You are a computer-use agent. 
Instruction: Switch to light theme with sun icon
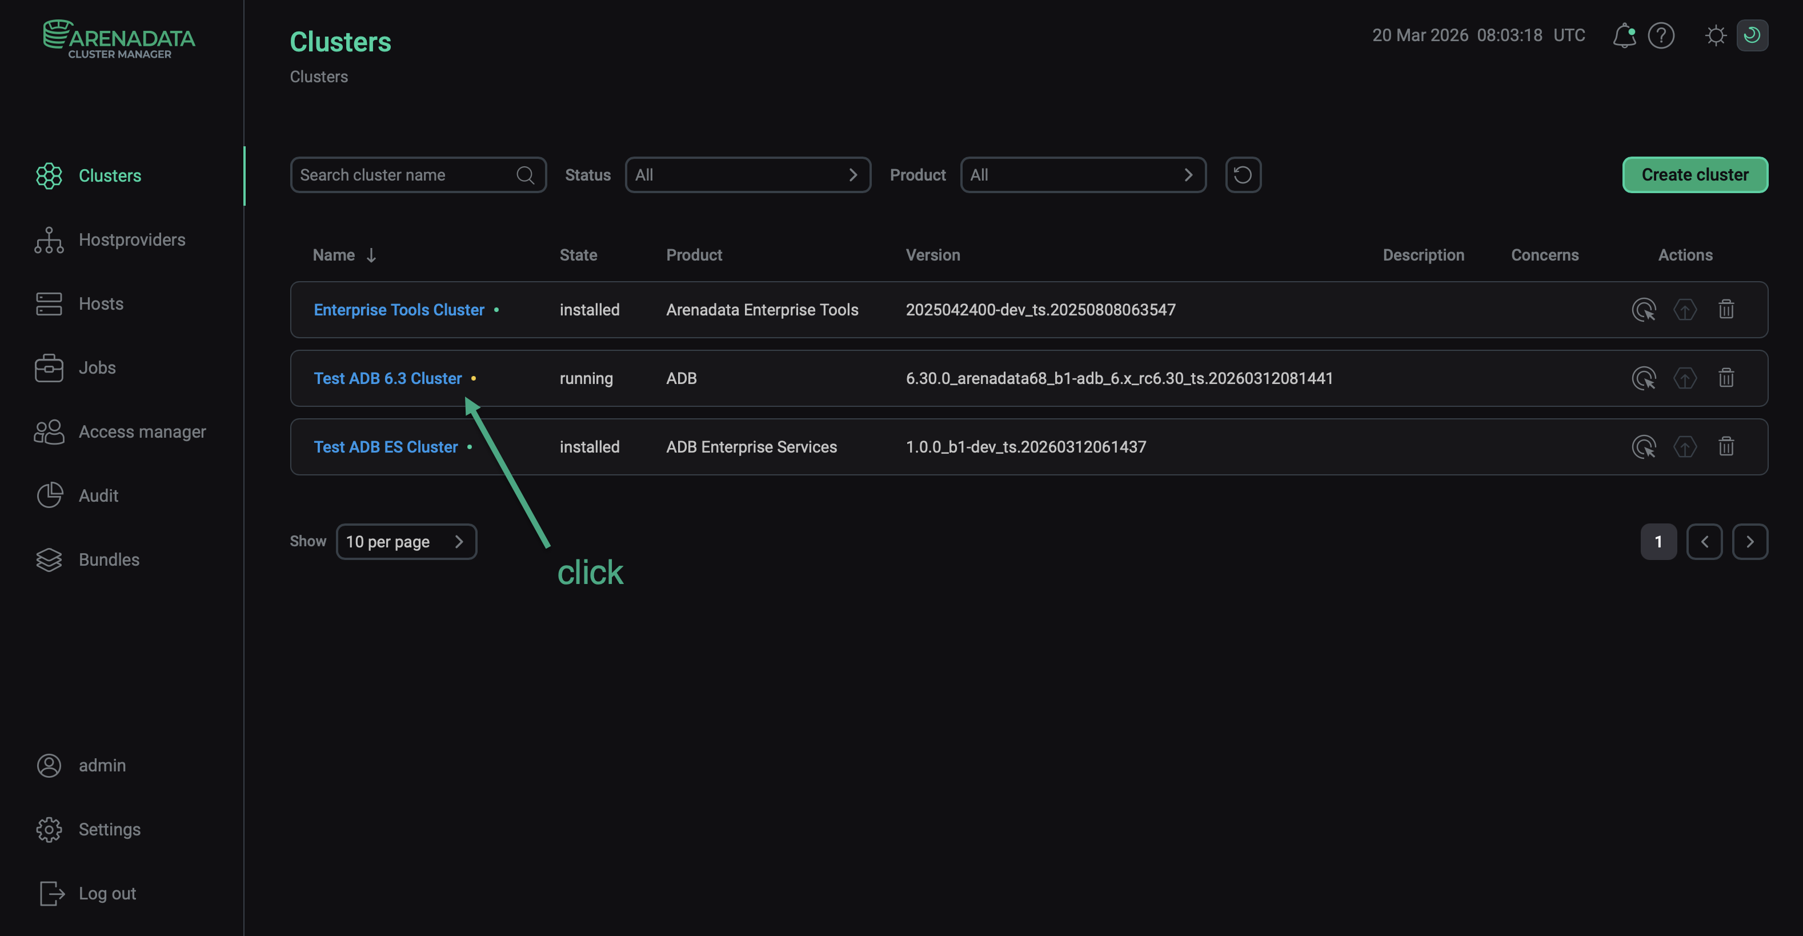point(1716,35)
